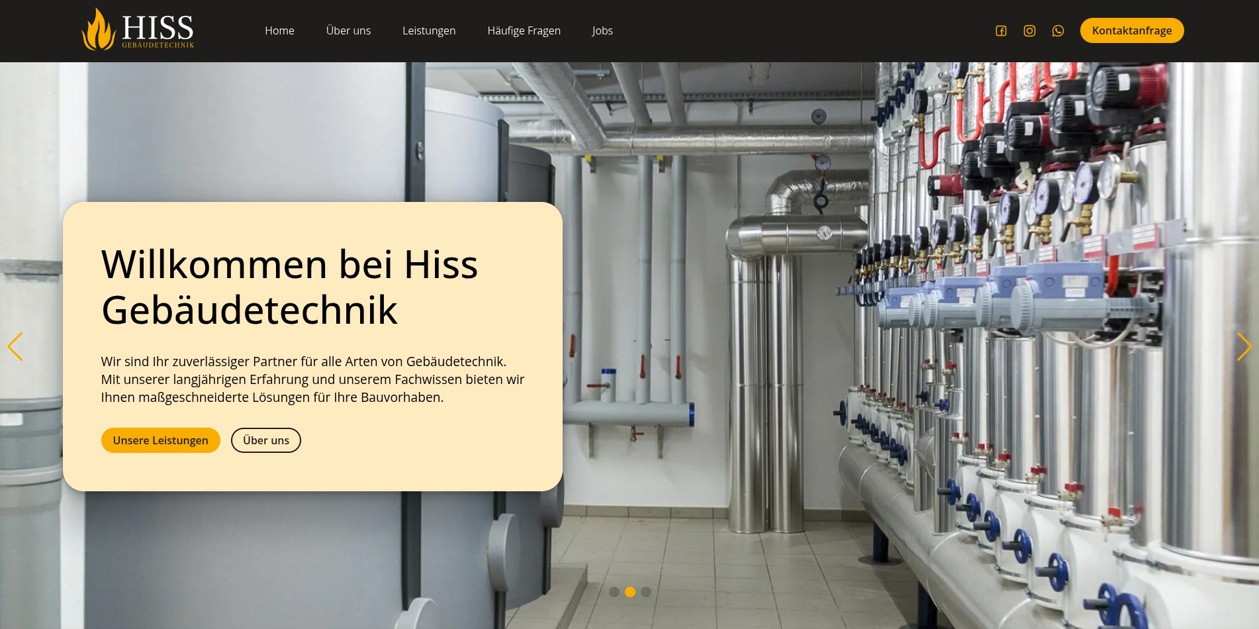Advance to next slide with right arrow
This screenshot has width=1259, height=629.
coord(1243,346)
